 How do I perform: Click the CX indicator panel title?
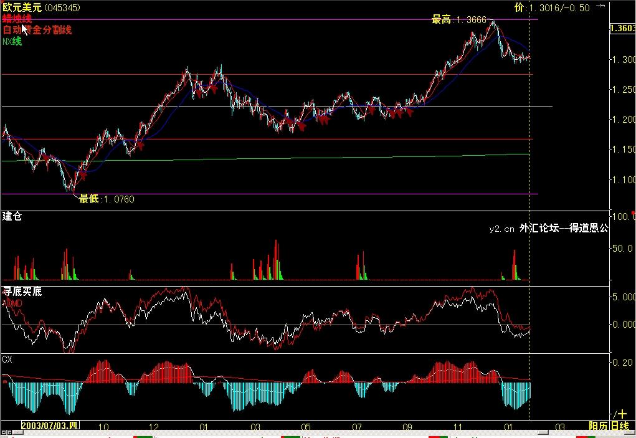click(x=7, y=359)
